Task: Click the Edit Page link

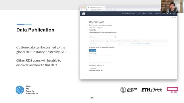Action: [173, 18]
